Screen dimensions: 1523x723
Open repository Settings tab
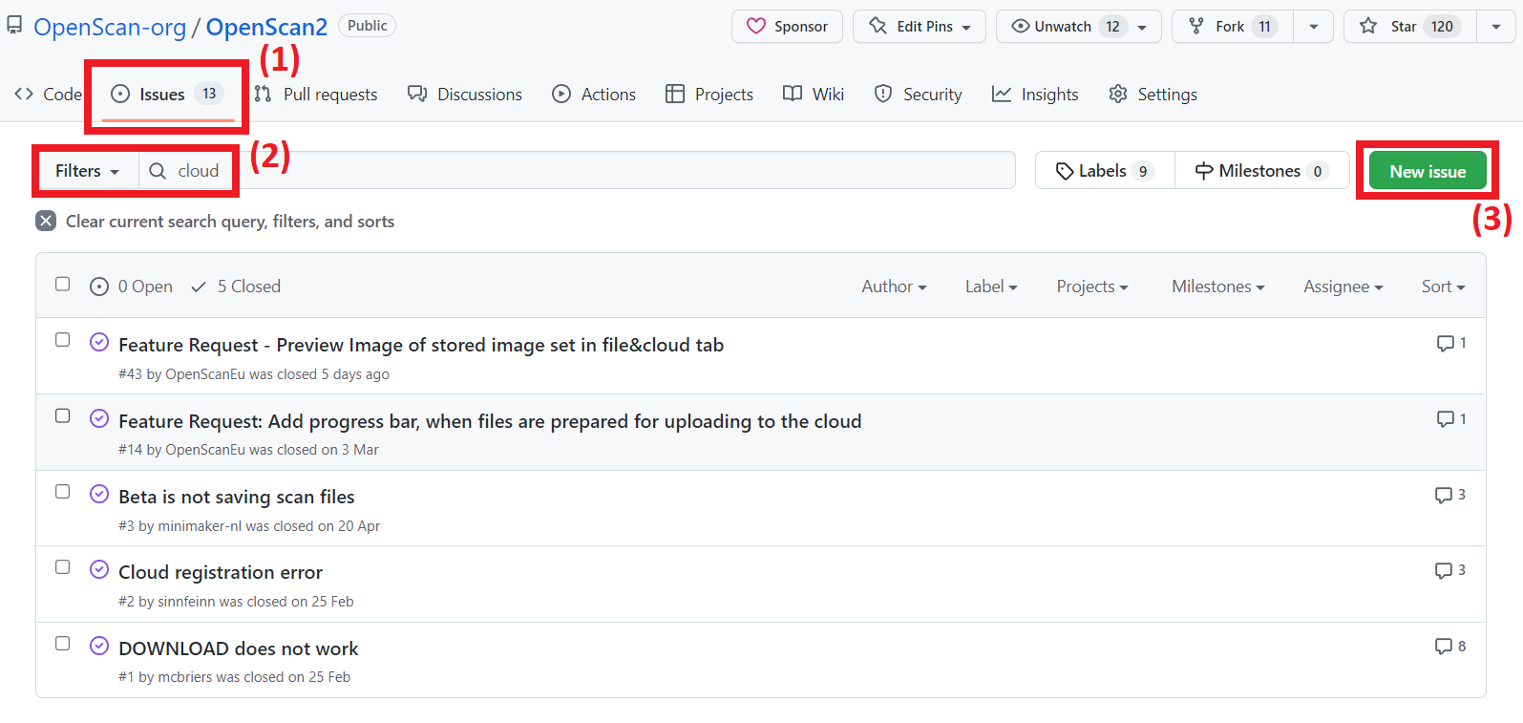[x=1153, y=94]
